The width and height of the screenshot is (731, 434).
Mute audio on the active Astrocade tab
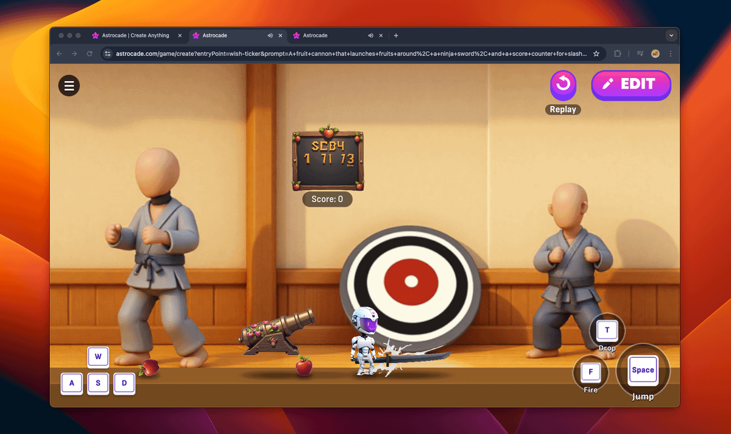pyautogui.click(x=269, y=35)
